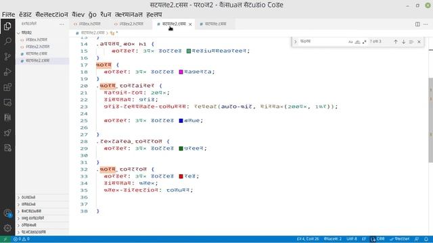Open the Remote Explorer monitor icon
Viewport: 433px width, 243px height.
coord(7,103)
